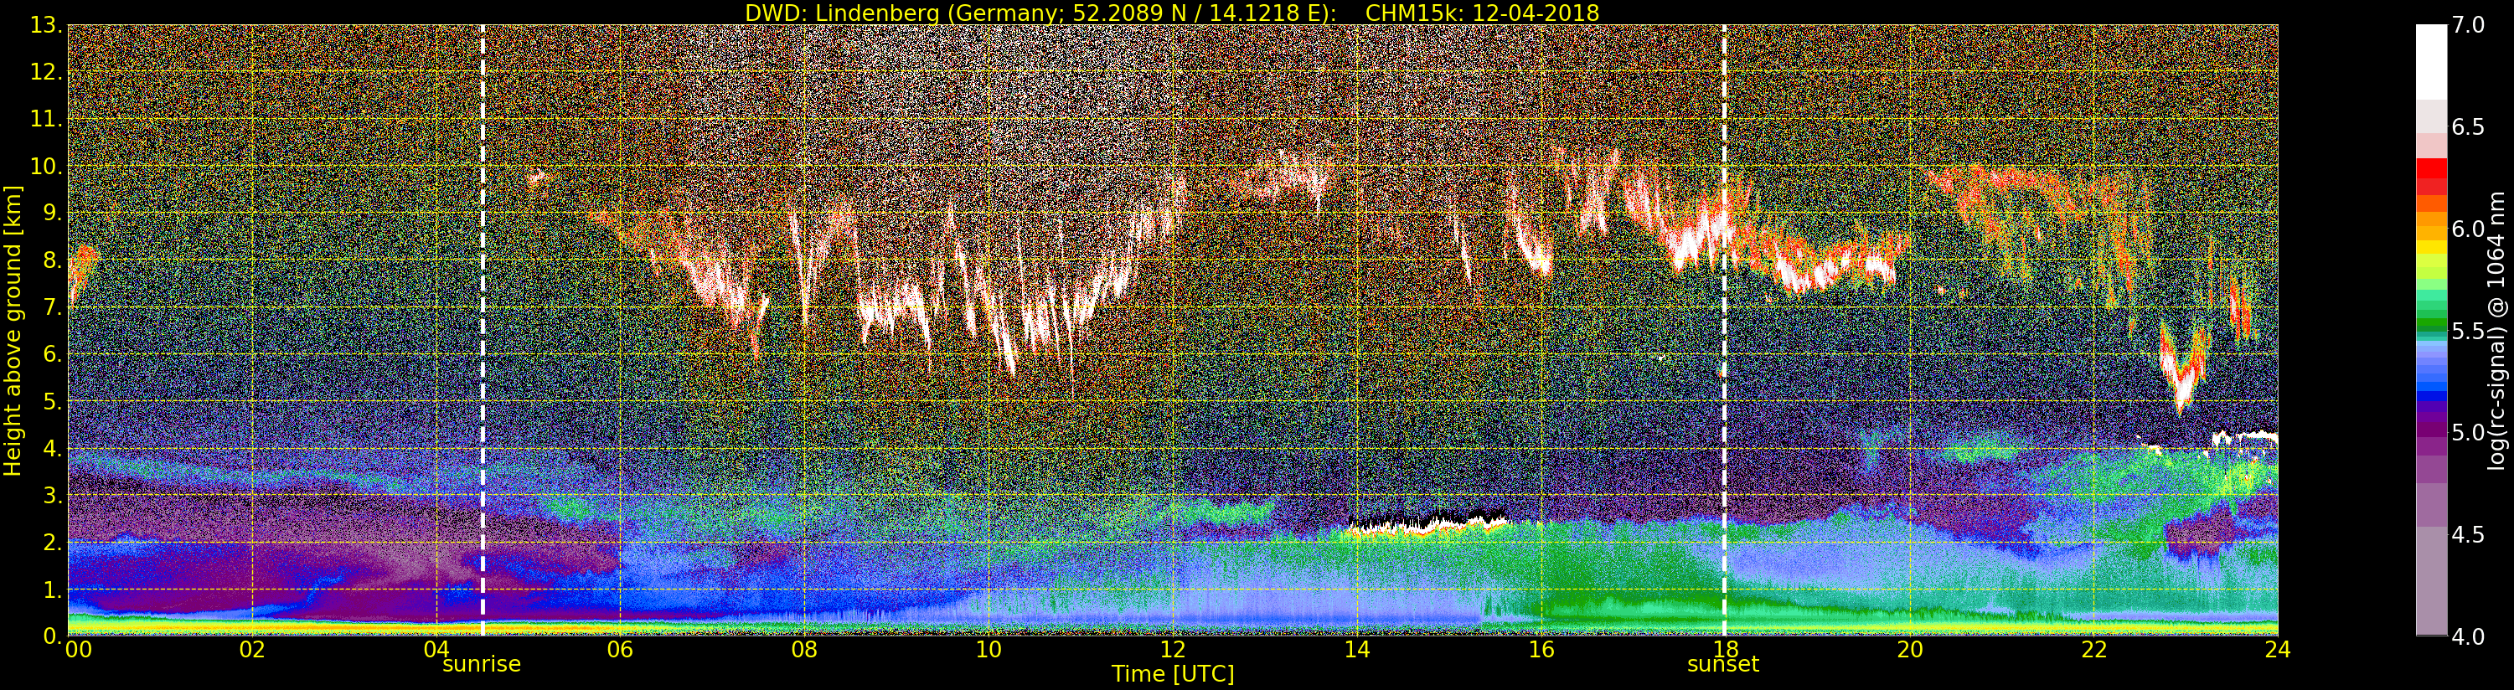Click the '6.0' colorbar tick label
2514x690 pixels.
click(2468, 229)
